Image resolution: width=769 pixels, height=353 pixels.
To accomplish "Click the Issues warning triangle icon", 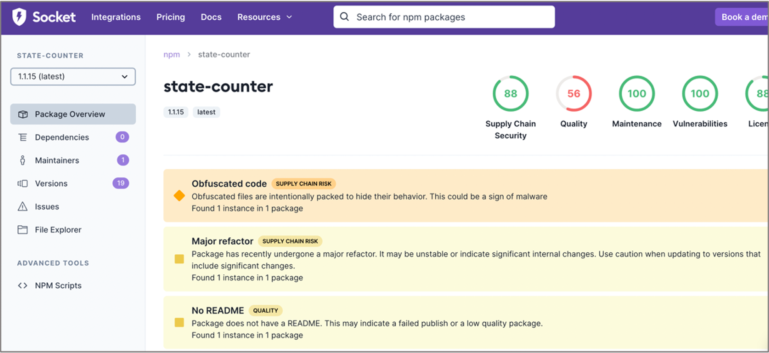I will pyautogui.click(x=23, y=206).
